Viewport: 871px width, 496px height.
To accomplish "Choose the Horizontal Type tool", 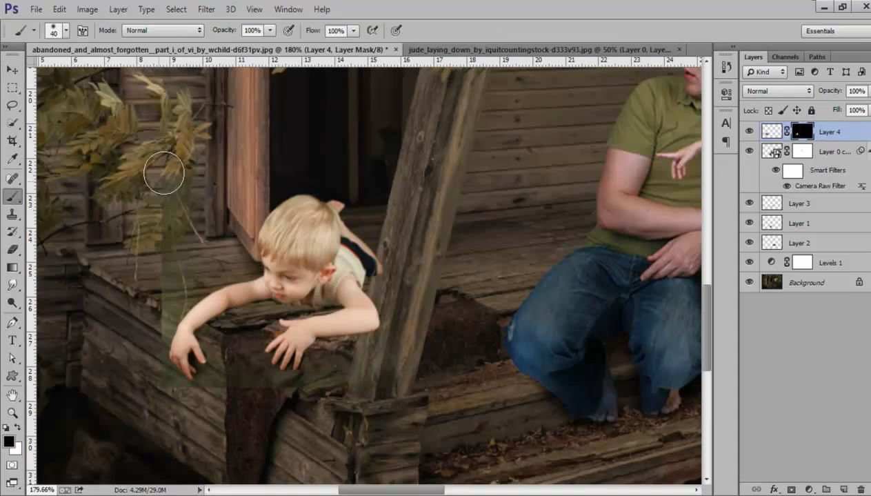I will coord(12,340).
